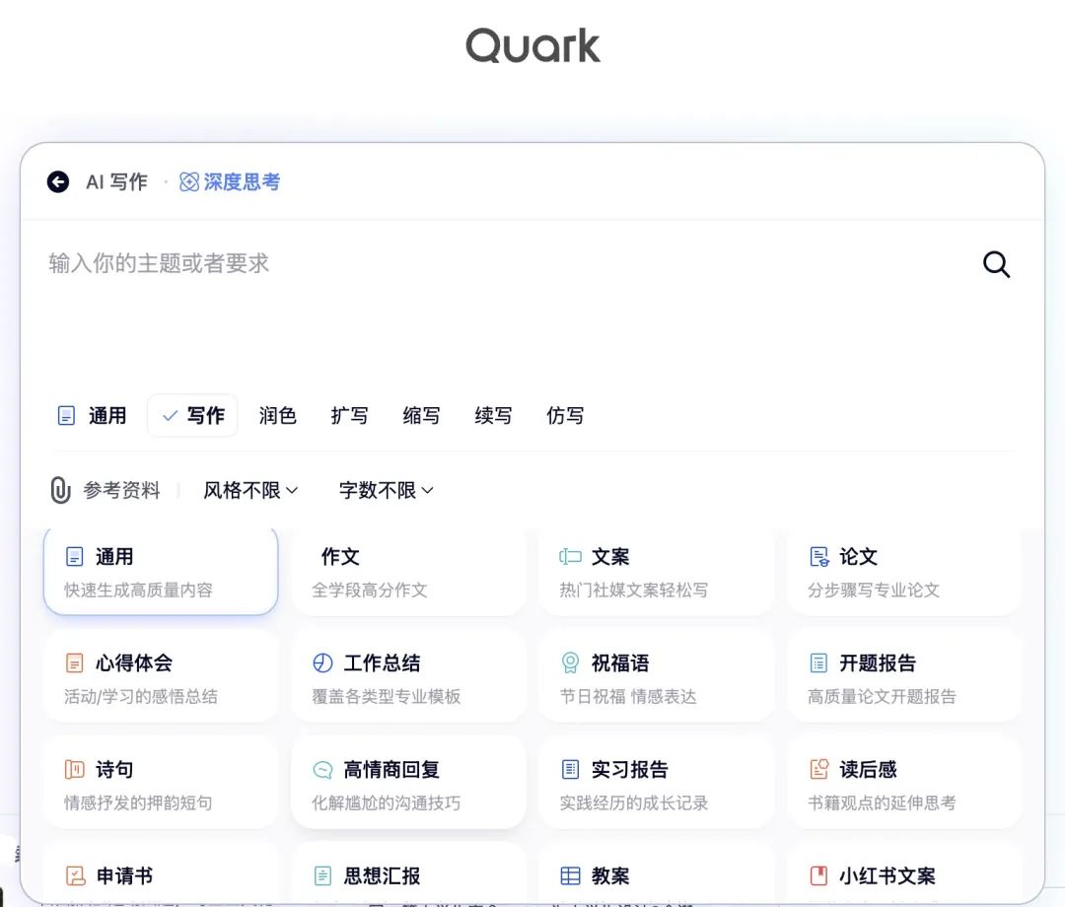Click the 教案 table icon
Image resolution: width=1065 pixels, height=907 pixels.
point(569,874)
